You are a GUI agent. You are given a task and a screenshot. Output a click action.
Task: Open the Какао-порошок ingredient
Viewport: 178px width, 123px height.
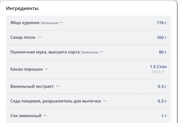tap(26, 69)
